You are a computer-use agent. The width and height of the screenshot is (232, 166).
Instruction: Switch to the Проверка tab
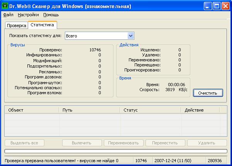[17, 25]
